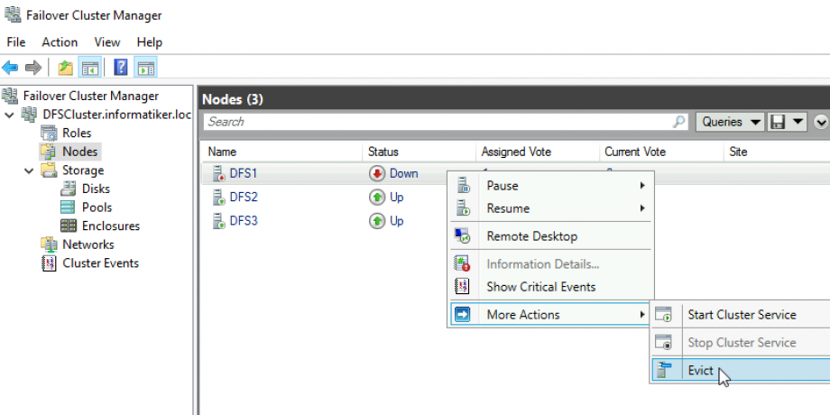Open the Enclosures tree item
This screenshot has width=830, height=415.
pyautogui.click(x=110, y=226)
